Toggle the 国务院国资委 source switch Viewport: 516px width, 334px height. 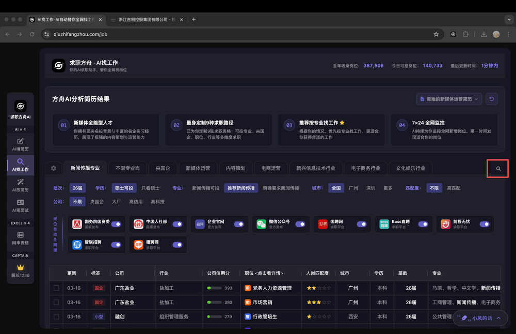(116, 224)
